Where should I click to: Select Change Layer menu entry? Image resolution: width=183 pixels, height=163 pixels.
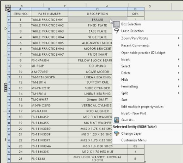pyautogui.click(x=132, y=134)
